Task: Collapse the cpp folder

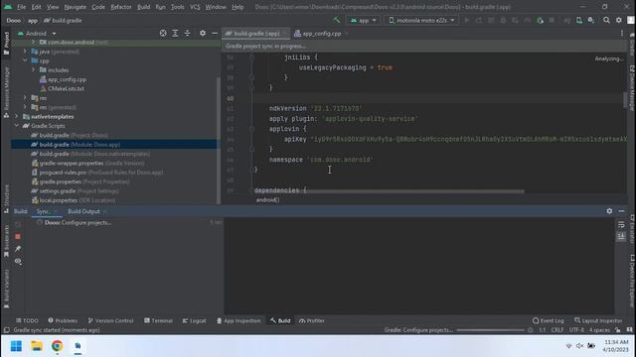Action: [x=25, y=60]
